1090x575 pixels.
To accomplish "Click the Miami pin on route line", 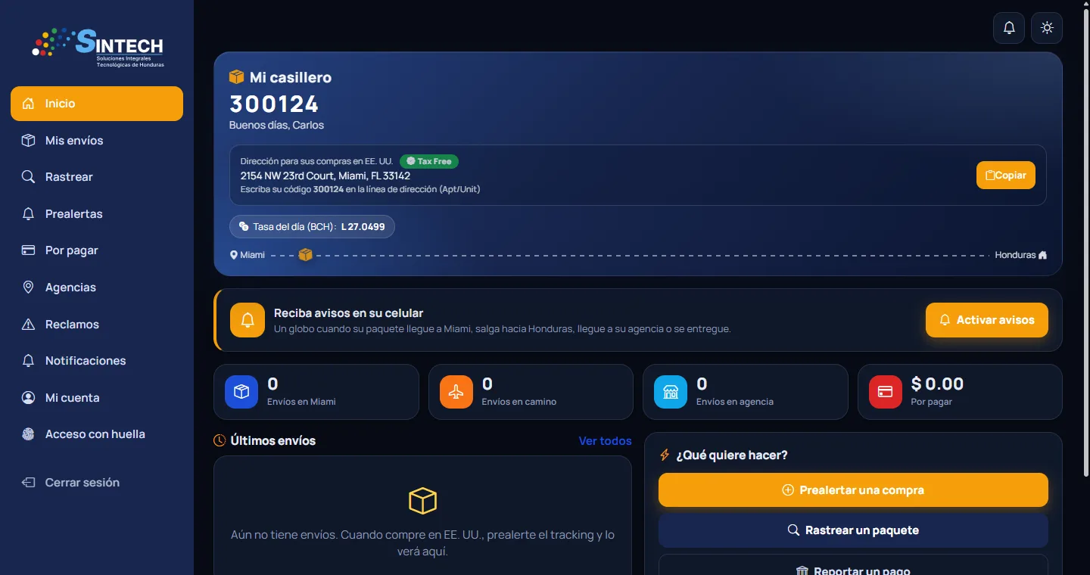I will (x=234, y=255).
